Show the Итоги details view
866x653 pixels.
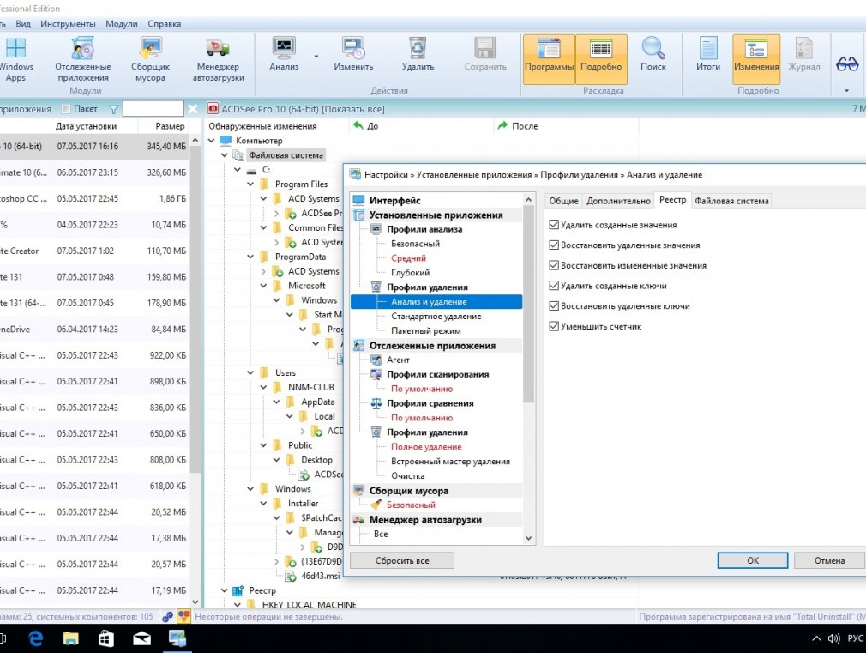708,54
